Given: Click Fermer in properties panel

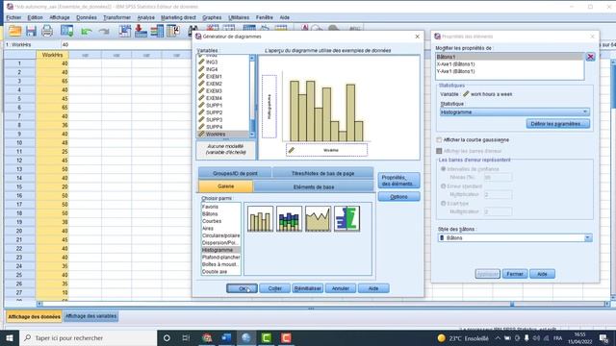Looking at the screenshot, I should click(x=515, y=274).
